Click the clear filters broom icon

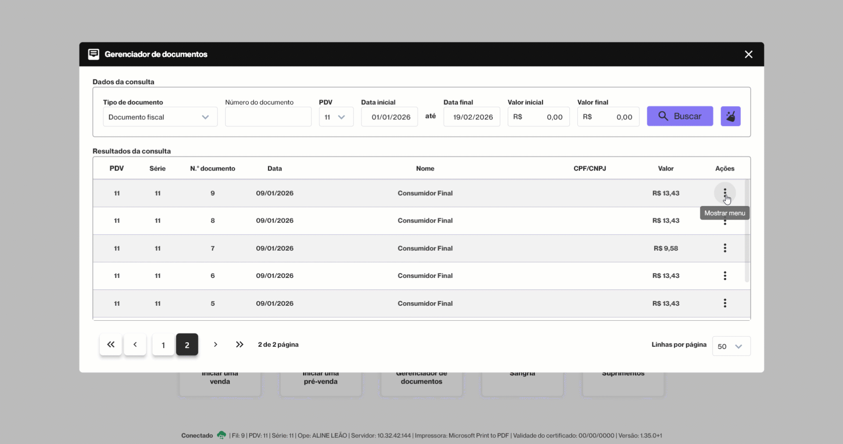click(730, 116)
